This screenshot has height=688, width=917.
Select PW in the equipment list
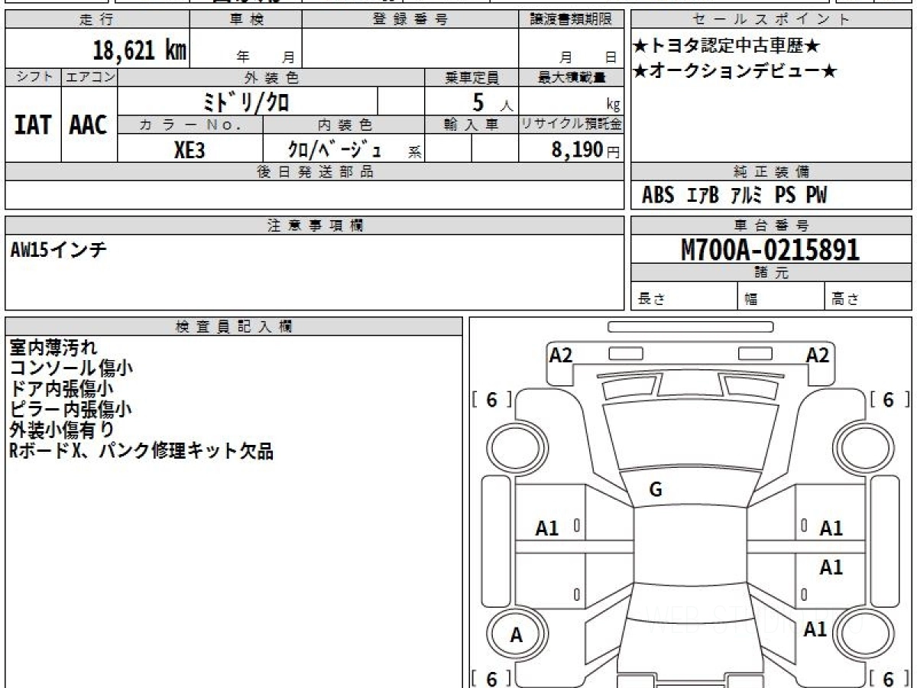816,196
